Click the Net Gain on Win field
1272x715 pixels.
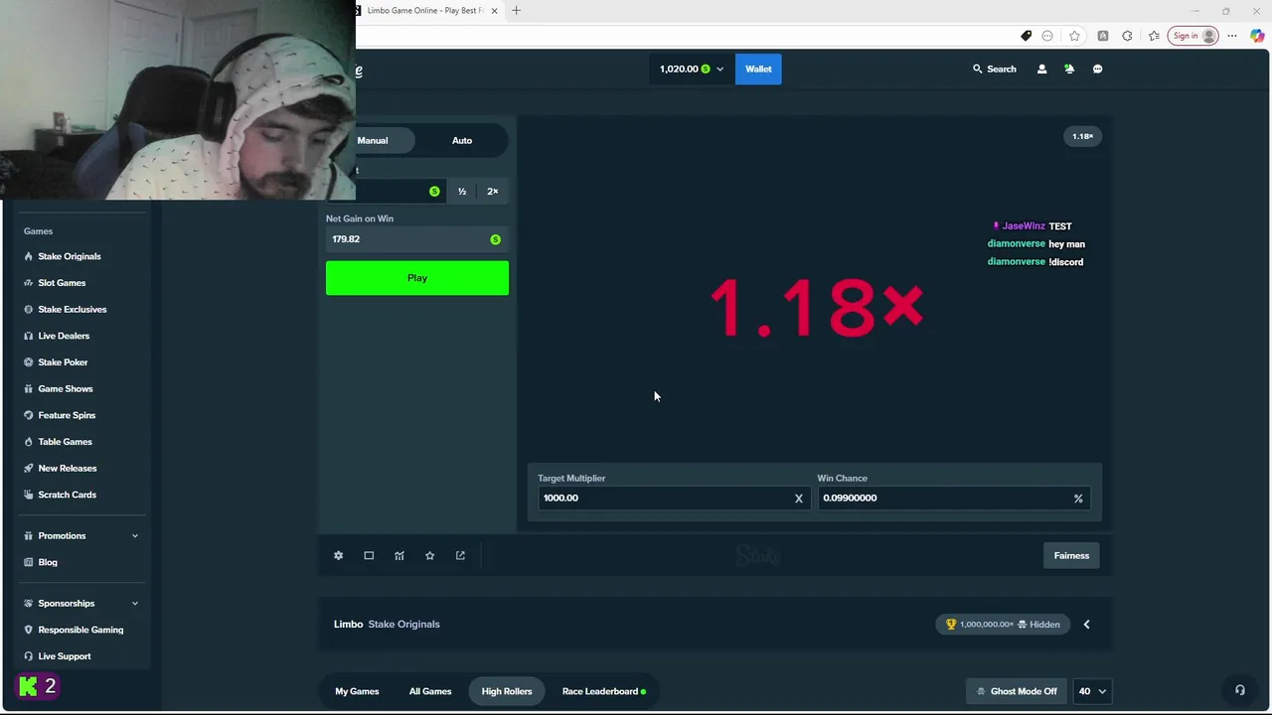pos(417,239)
